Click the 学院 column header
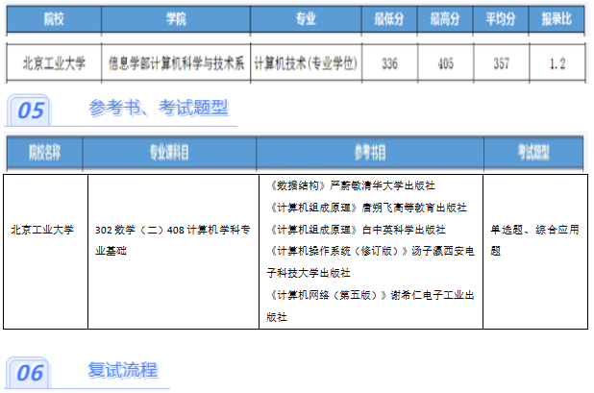 [176, 18]
